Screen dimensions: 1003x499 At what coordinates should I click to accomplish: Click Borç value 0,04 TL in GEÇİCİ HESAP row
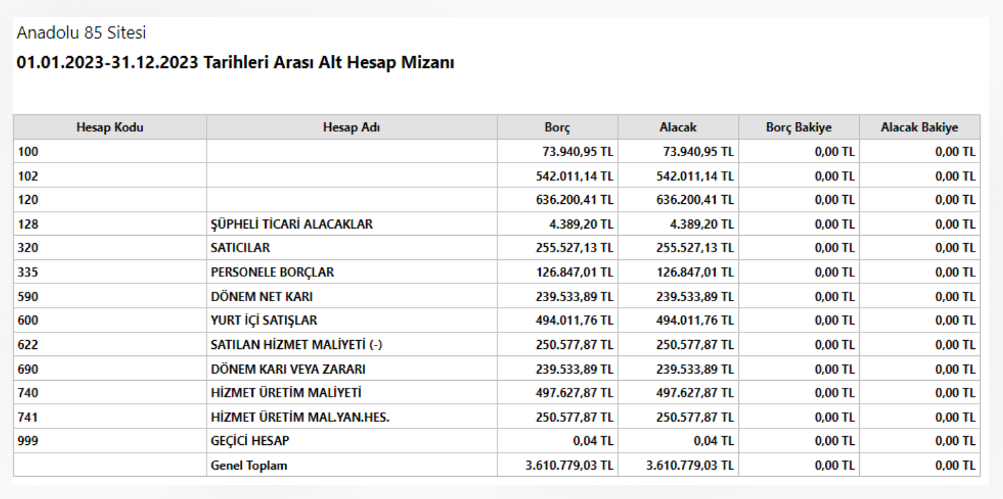593,442
